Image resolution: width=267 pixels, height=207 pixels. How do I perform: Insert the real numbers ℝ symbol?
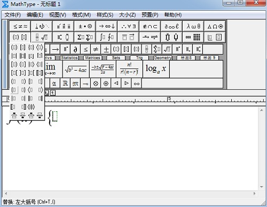[65, 83]
